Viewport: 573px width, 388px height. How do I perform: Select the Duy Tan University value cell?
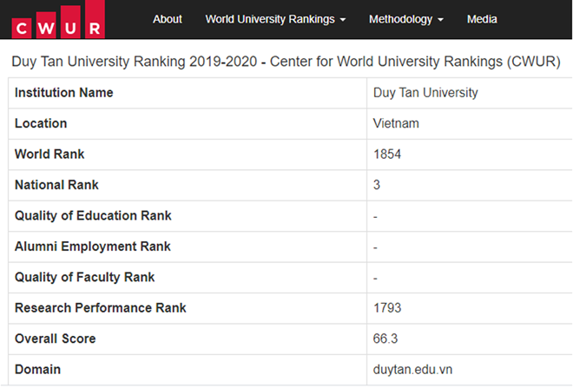click(470, 93)
